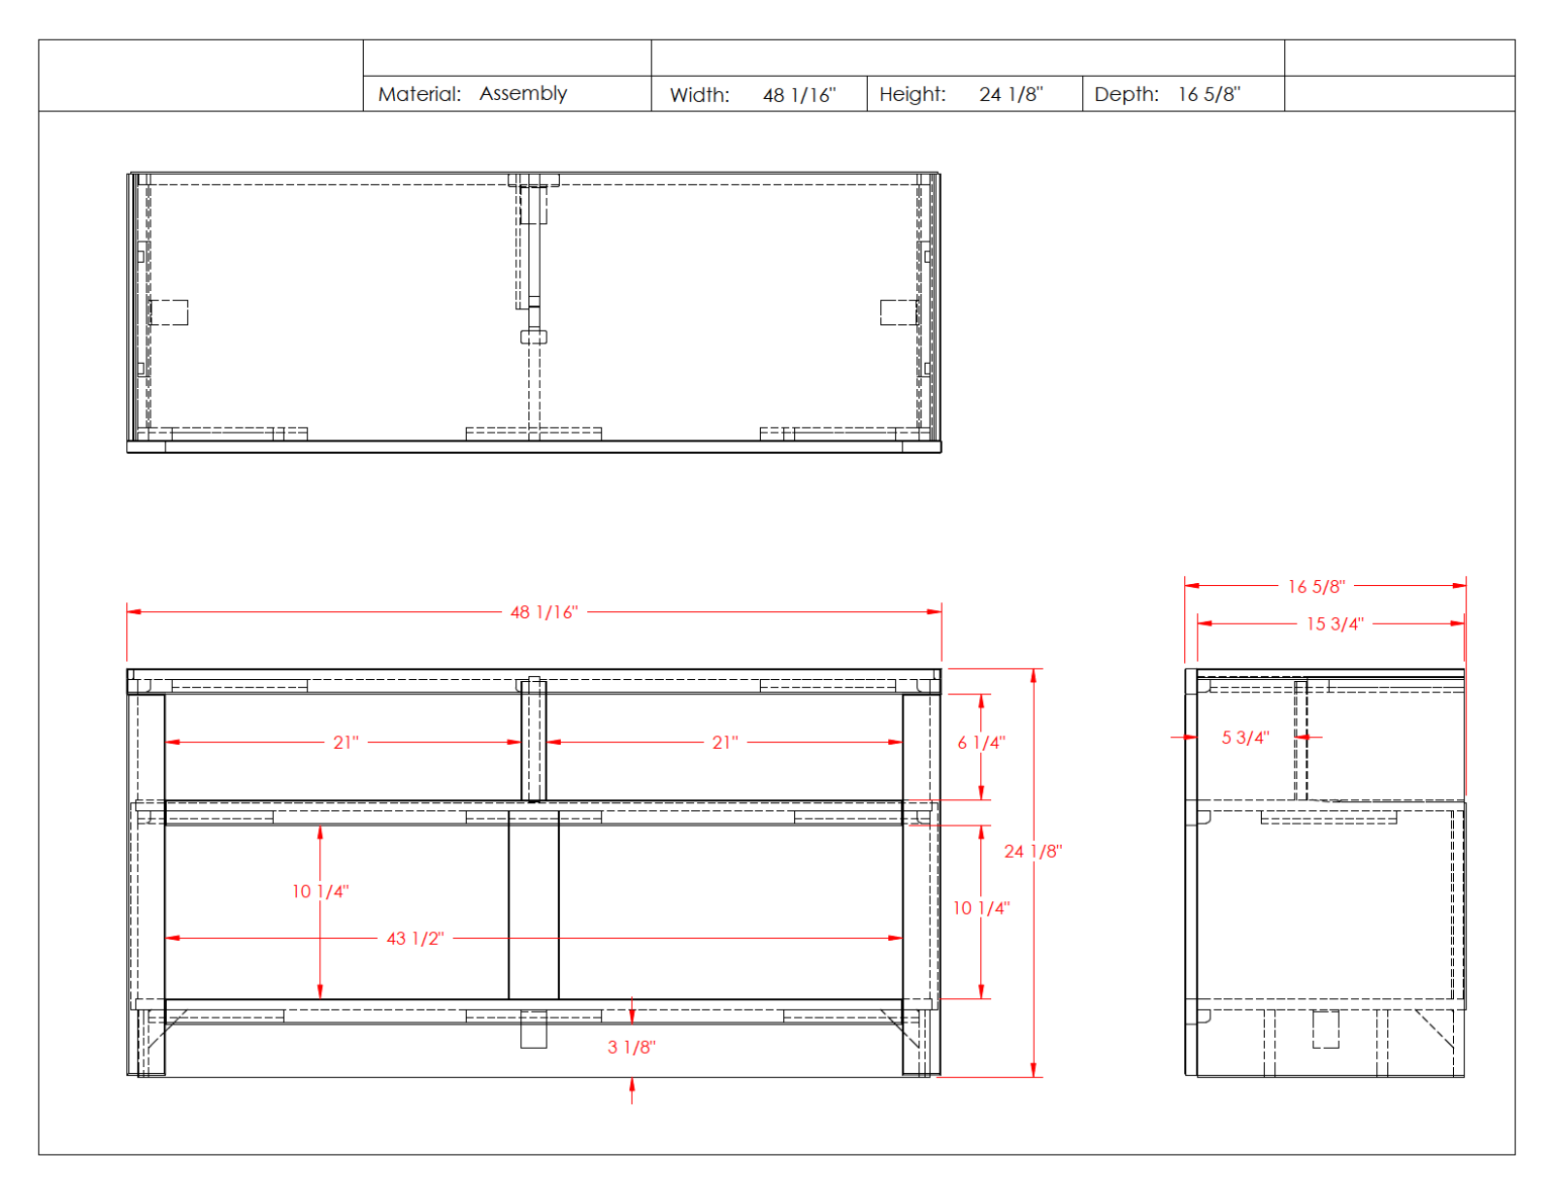Select the side elevation view drawing

1325,872
